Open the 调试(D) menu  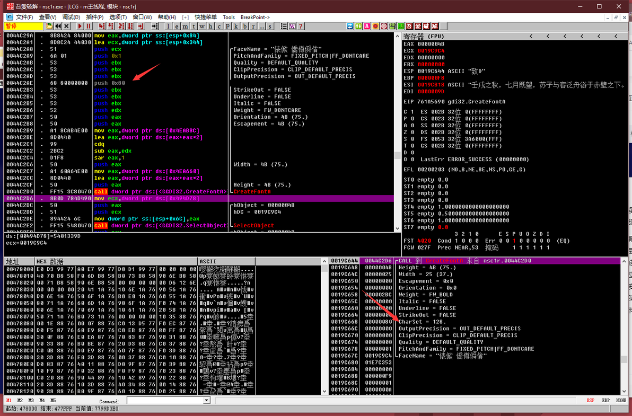(x=71, y=17)
